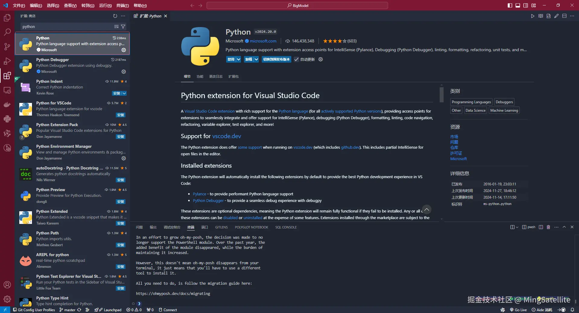Open the microsoft.com publisher link

click(263, 41)
